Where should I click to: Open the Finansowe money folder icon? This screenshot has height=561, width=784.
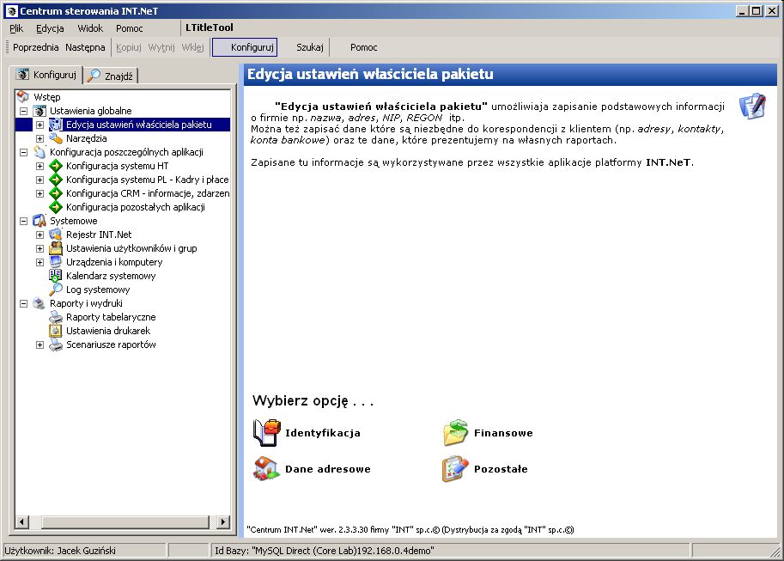click(x=455, y=432)
